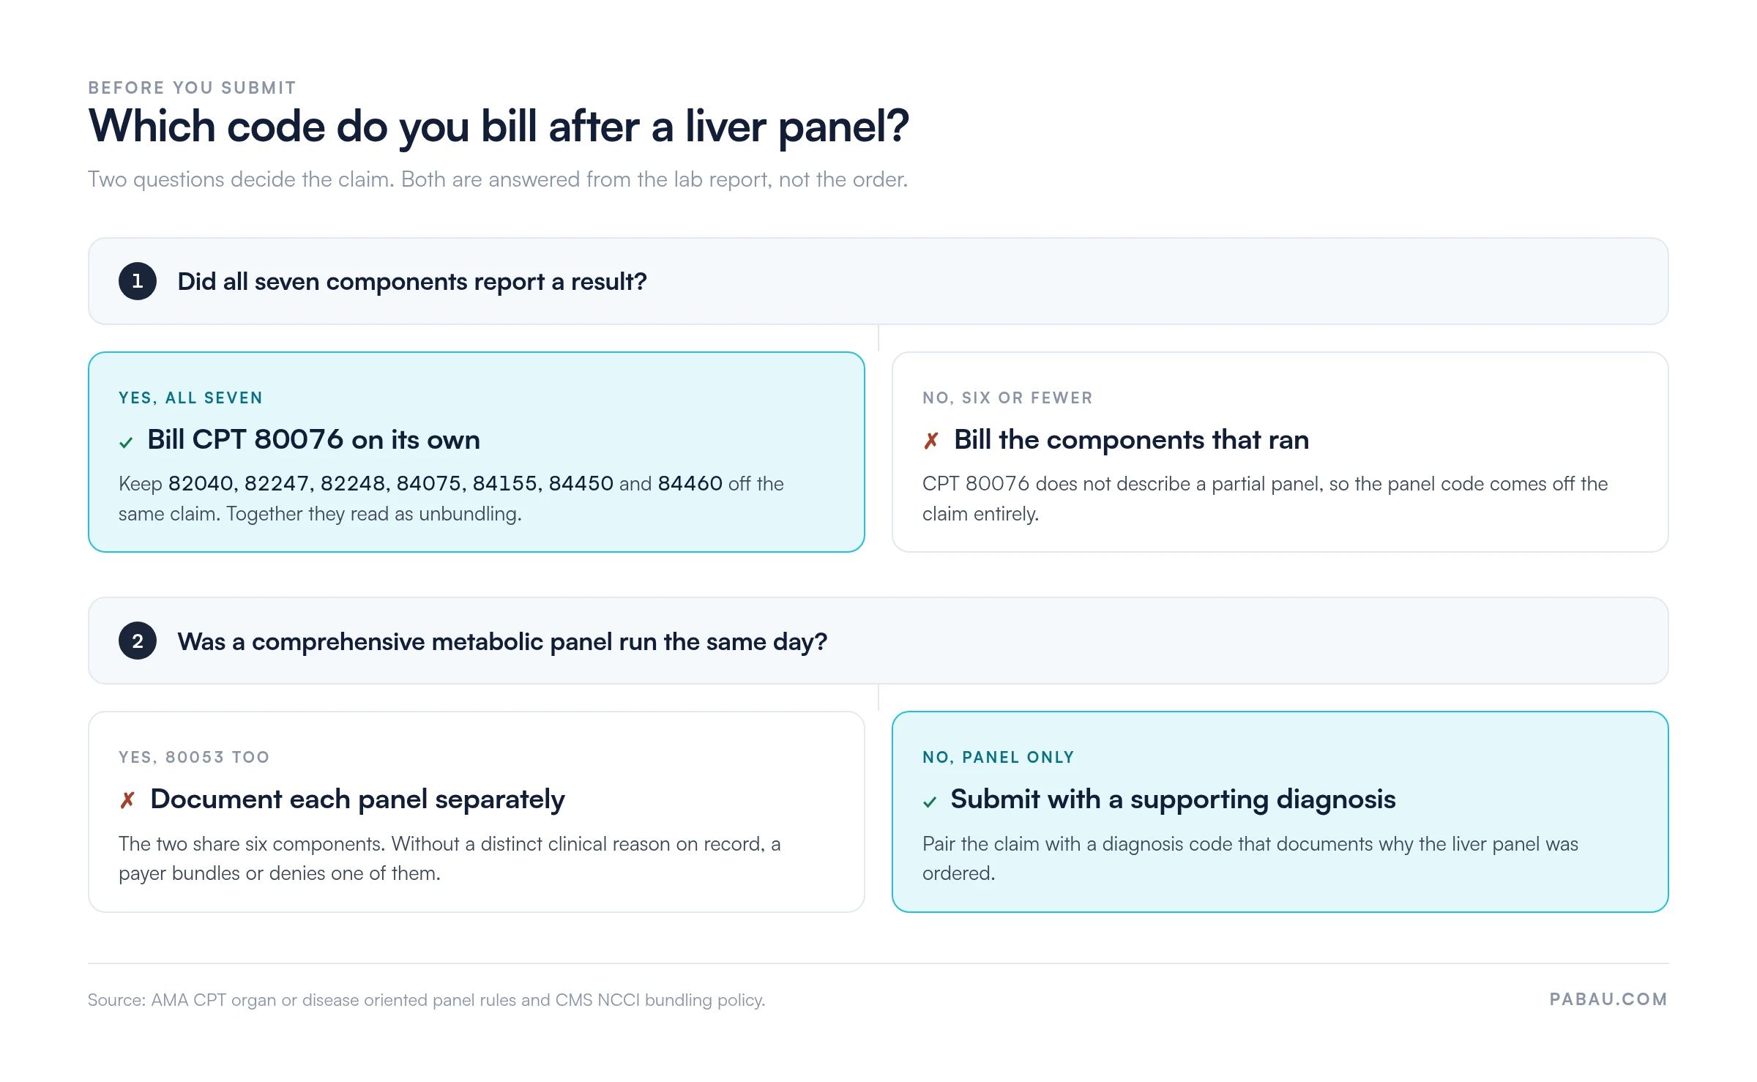Click the green checkmark beside Submit with diagnosis
Image resolution: width=1757 pixels, height=1082 pixels.
(x=930, y=802)
